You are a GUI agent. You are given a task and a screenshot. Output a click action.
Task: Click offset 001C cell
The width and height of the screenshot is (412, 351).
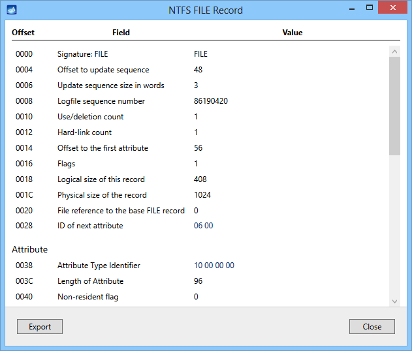click(24, 195)
